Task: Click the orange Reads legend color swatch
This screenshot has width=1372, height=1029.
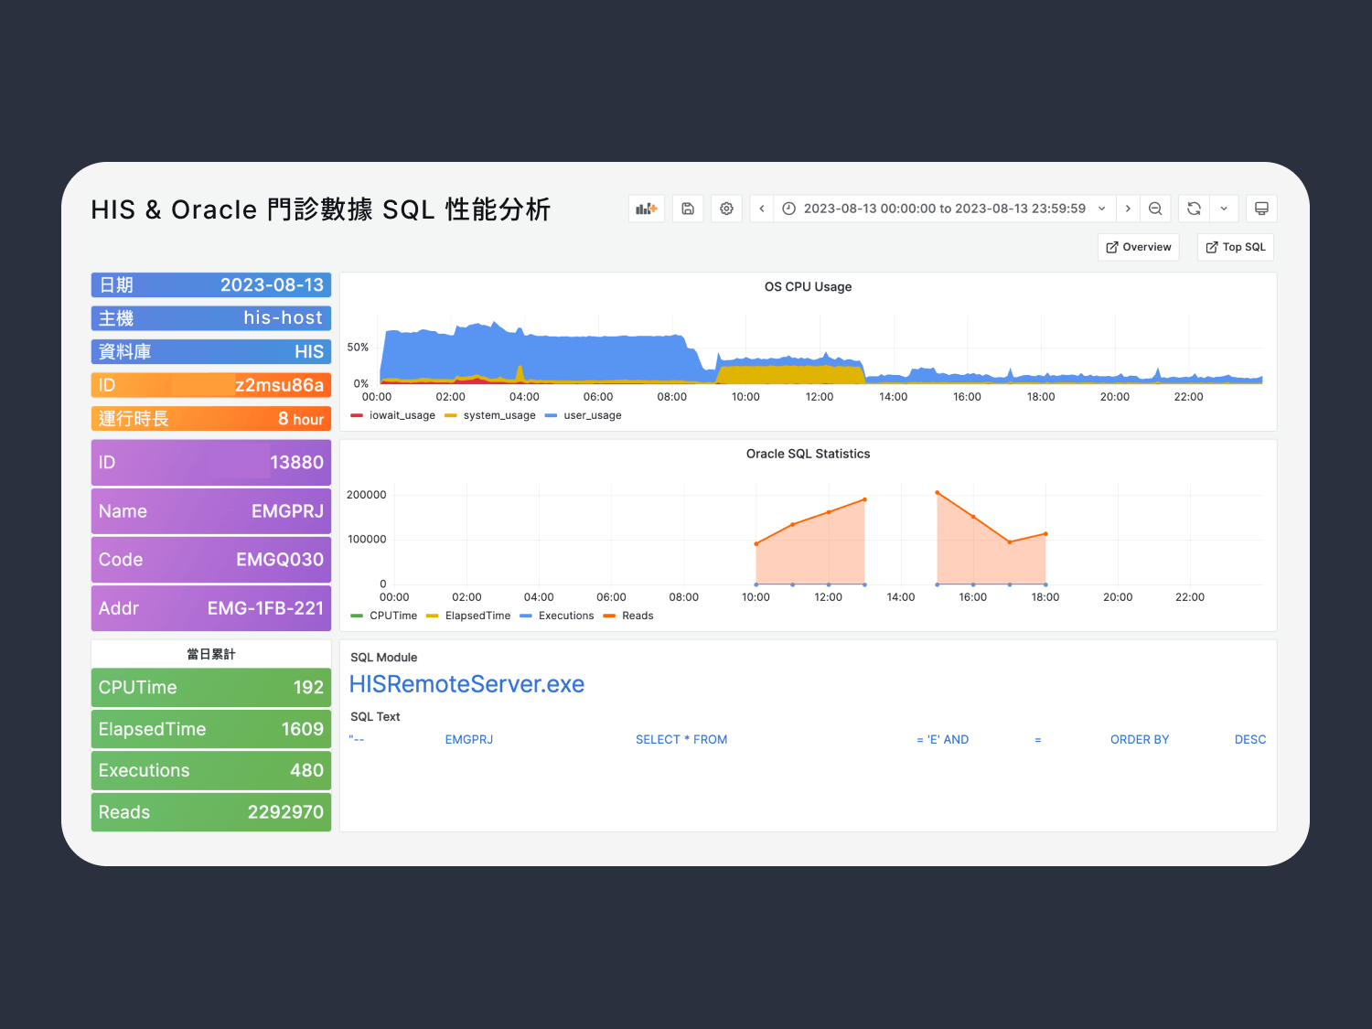Action: (610, 616)
